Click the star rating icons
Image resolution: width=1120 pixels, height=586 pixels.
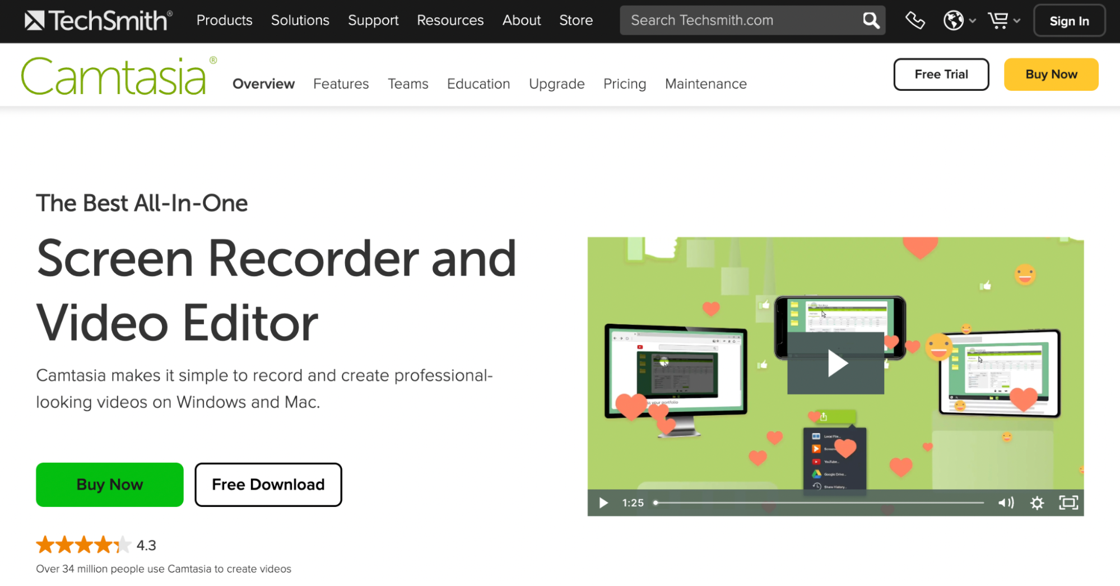click(x=83, y=545)
